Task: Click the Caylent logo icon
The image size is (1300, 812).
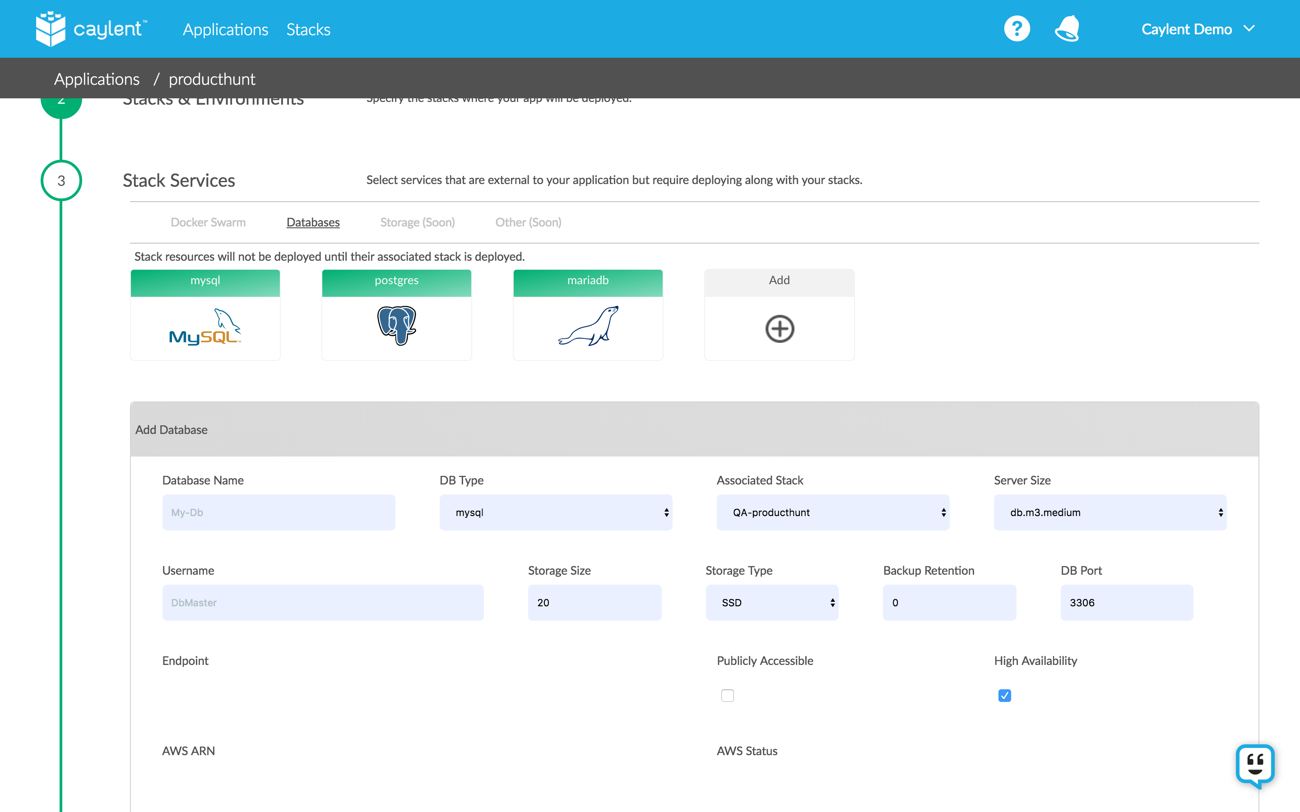Action: coord(51,29)
